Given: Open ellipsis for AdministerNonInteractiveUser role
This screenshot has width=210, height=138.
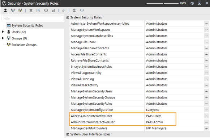Looking at the screenshot, I should pos(206,122).
